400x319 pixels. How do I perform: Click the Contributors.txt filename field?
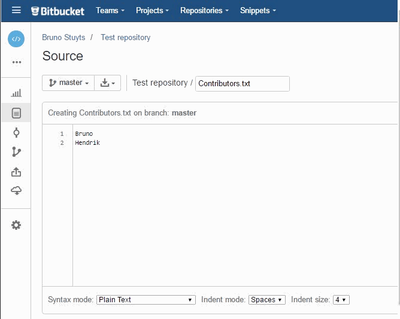coord(242,84)
